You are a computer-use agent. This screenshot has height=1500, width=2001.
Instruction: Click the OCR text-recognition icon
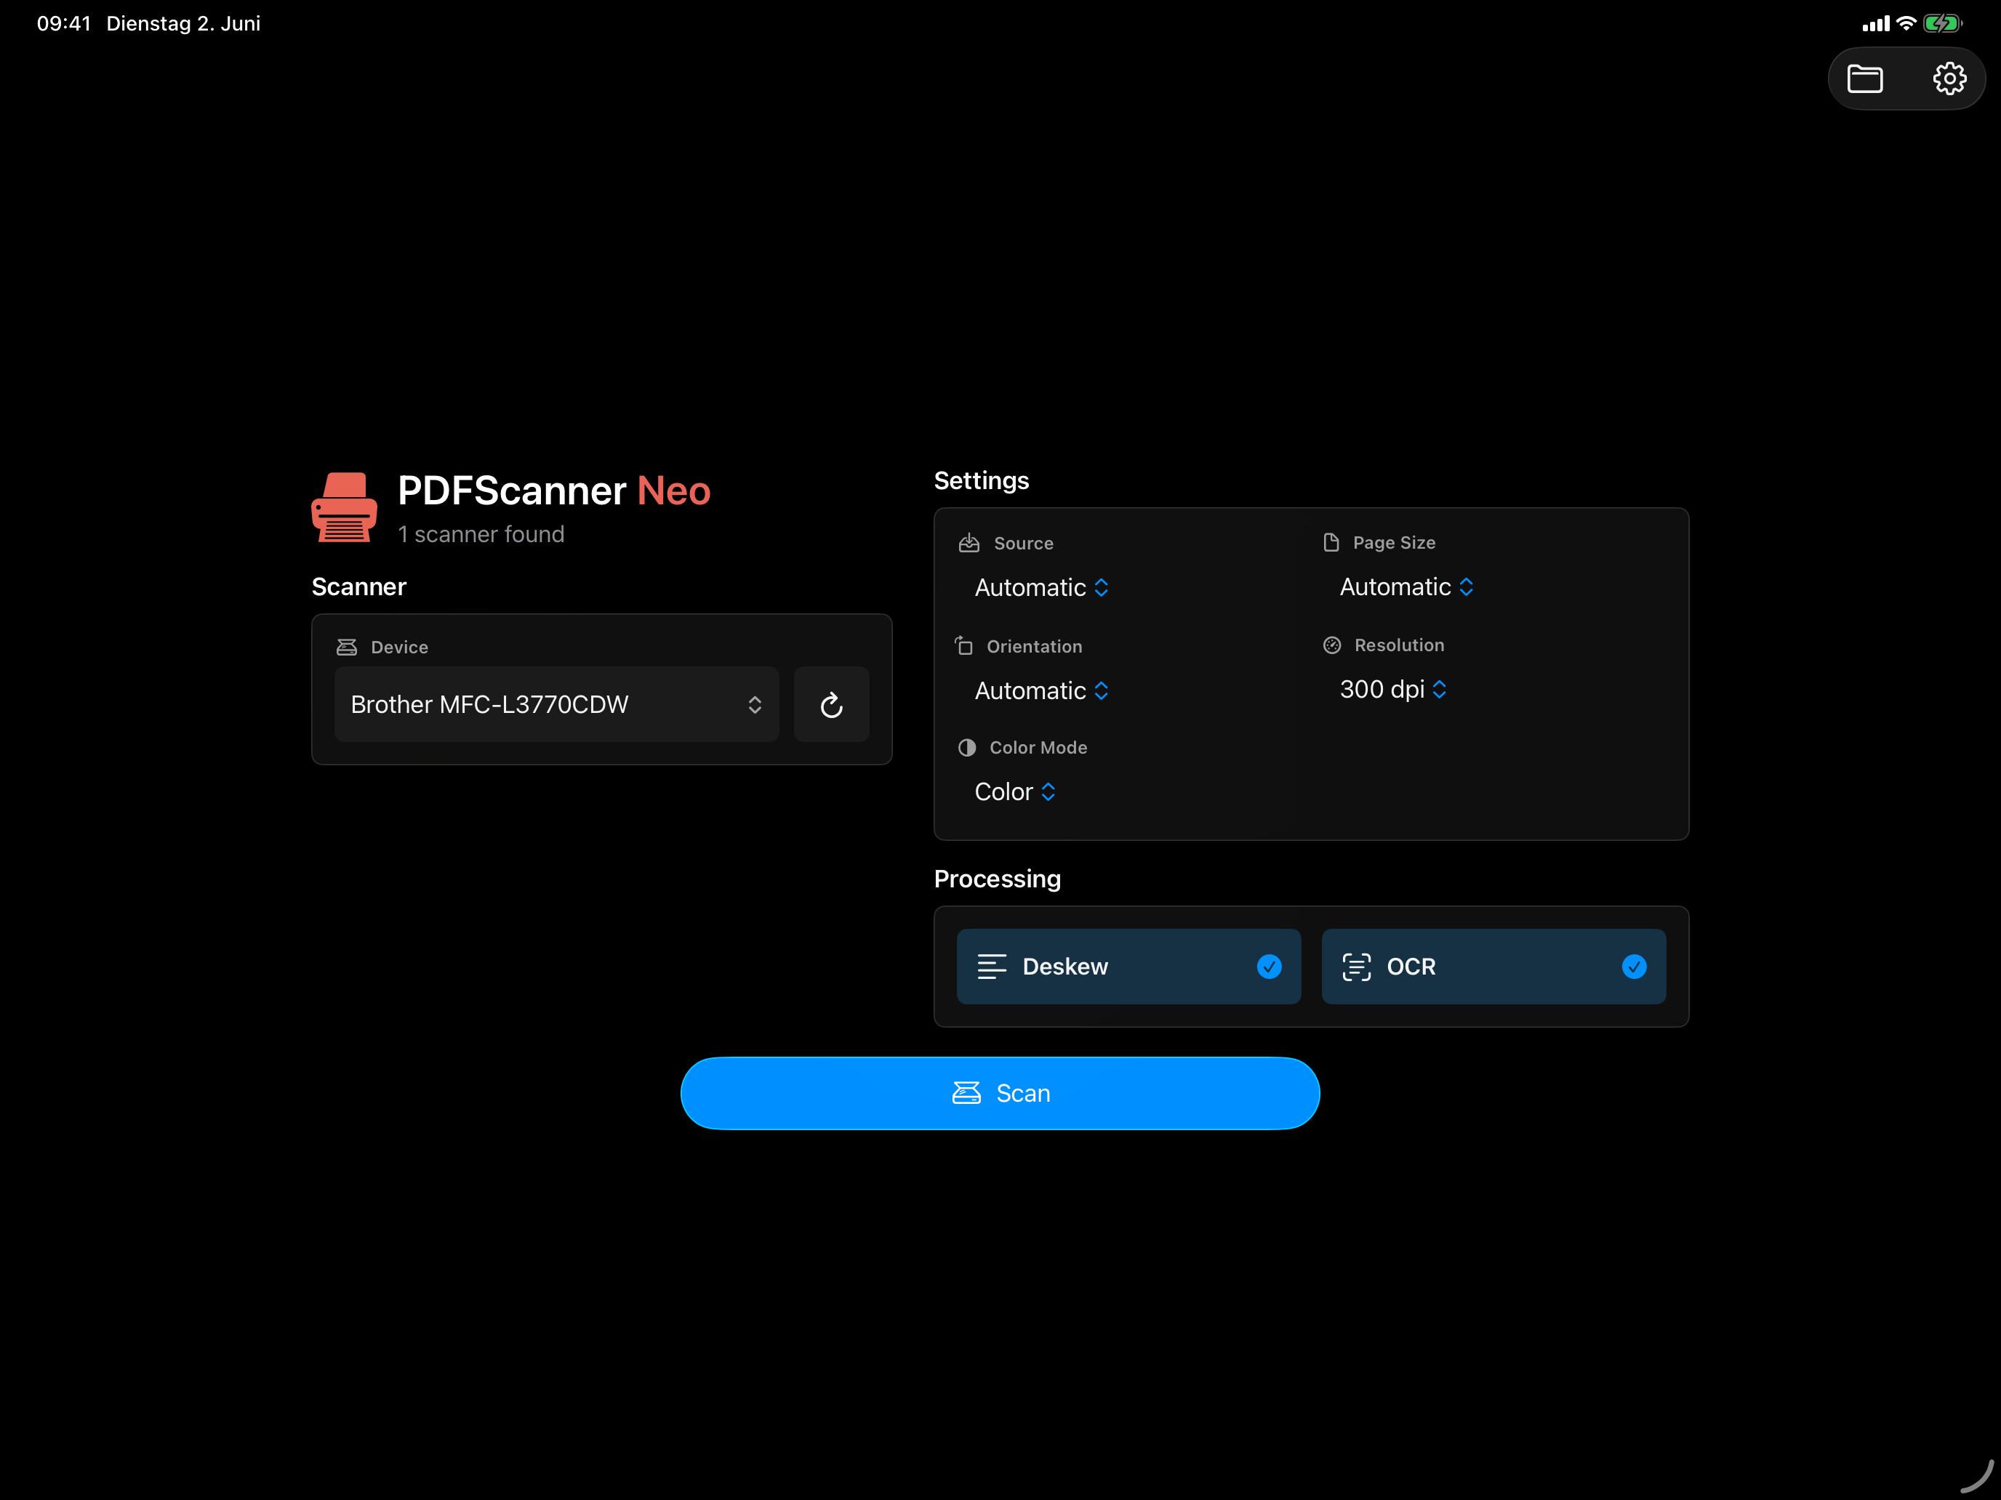(1356, 967)
